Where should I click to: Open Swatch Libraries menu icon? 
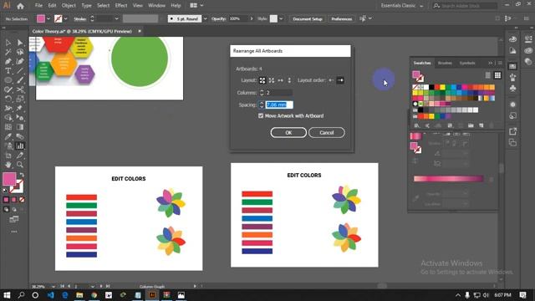tap(416, 125)
